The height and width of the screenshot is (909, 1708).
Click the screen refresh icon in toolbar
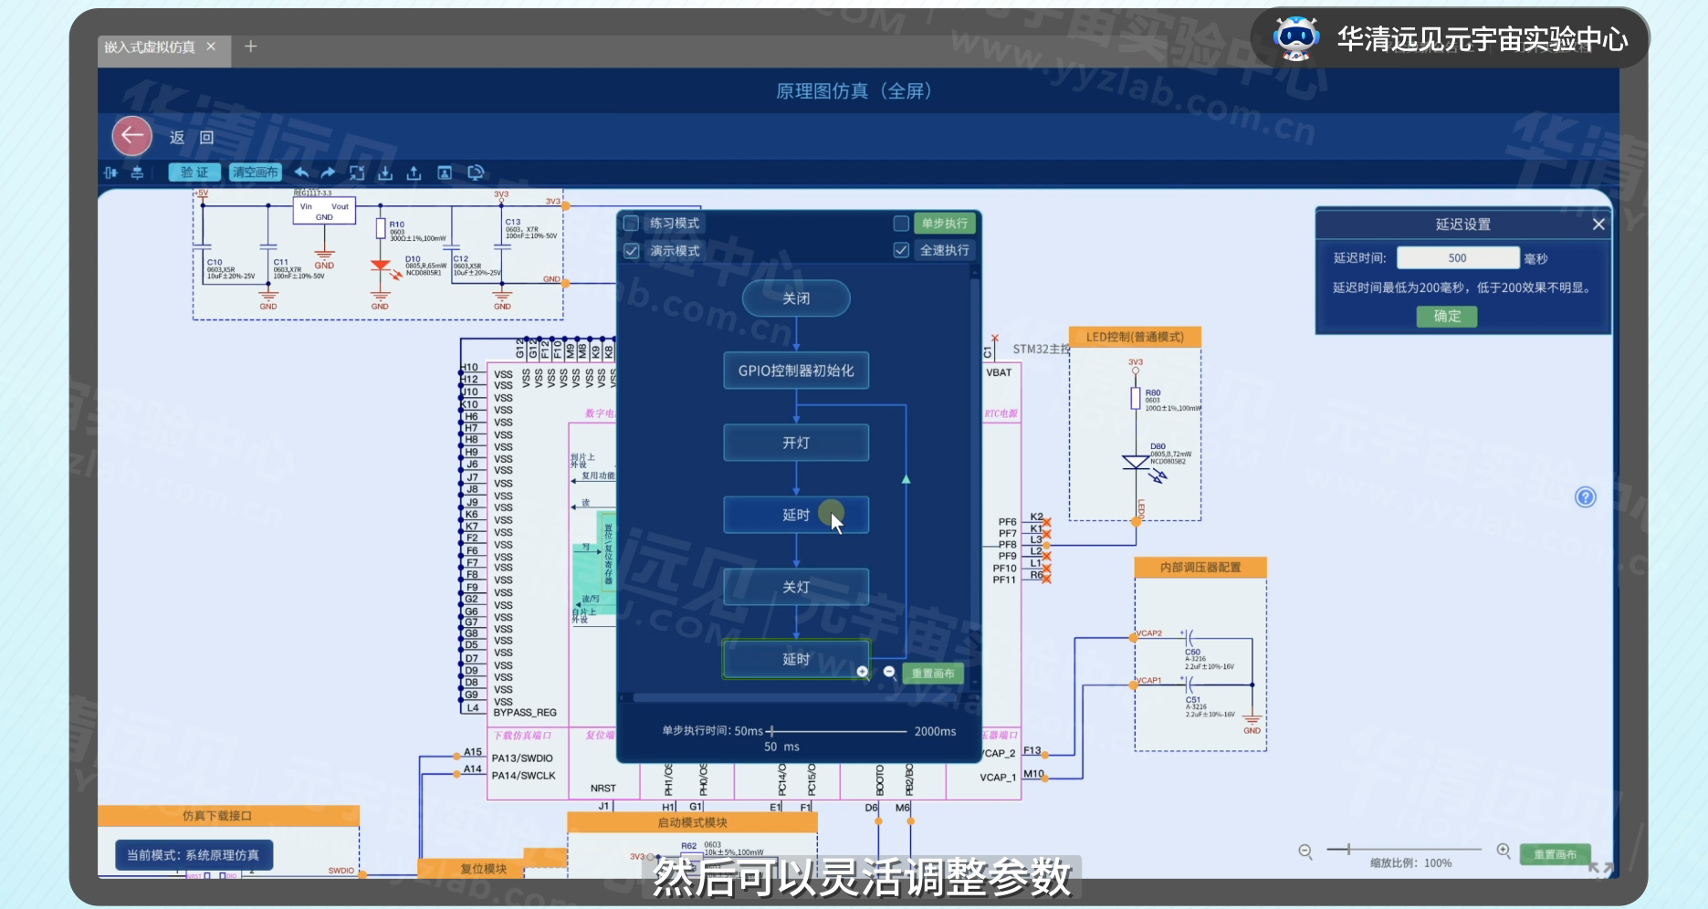475,172
